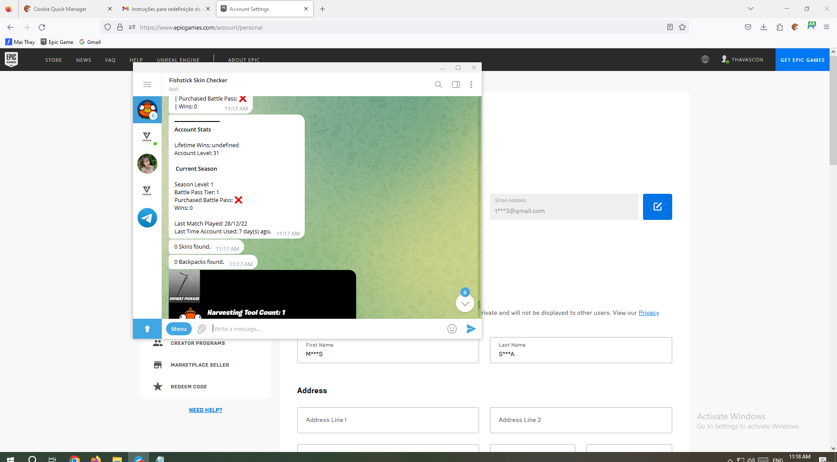Open Telegram from the taskbar
Image resolution: width=837 pixels, height=462 pixels.
[x=139, y=459]
